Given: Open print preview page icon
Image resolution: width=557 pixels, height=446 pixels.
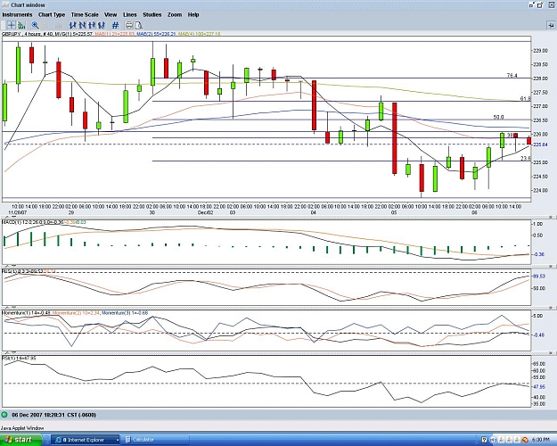Looking at the screenshot, I should (138, 25).
